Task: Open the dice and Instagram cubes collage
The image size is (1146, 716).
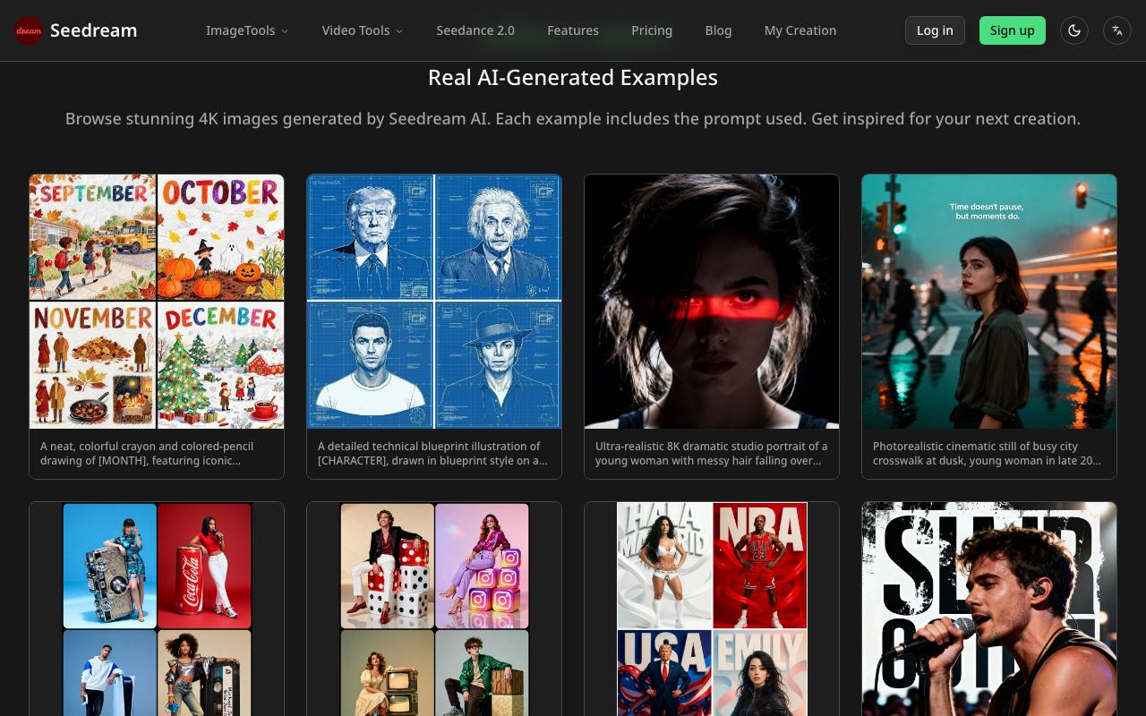Action: [434, 609]
